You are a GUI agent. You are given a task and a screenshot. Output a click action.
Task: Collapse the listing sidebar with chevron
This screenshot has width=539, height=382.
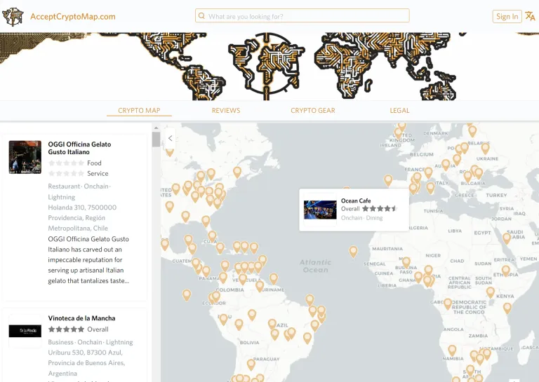tap(170, 138)
